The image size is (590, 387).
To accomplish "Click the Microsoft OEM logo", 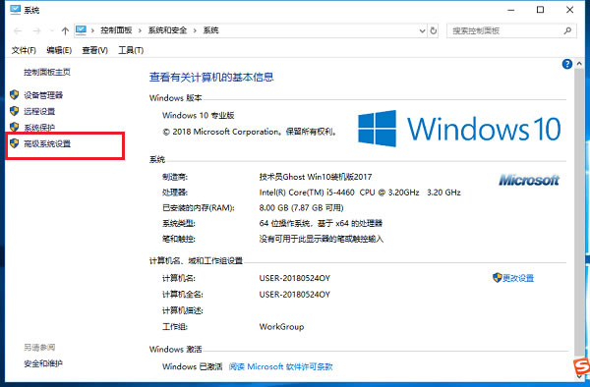I will (x=529, y=180).
